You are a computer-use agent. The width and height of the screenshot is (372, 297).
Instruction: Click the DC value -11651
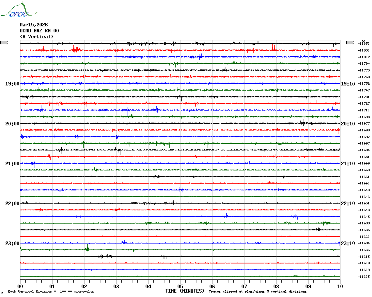point(364,203)
